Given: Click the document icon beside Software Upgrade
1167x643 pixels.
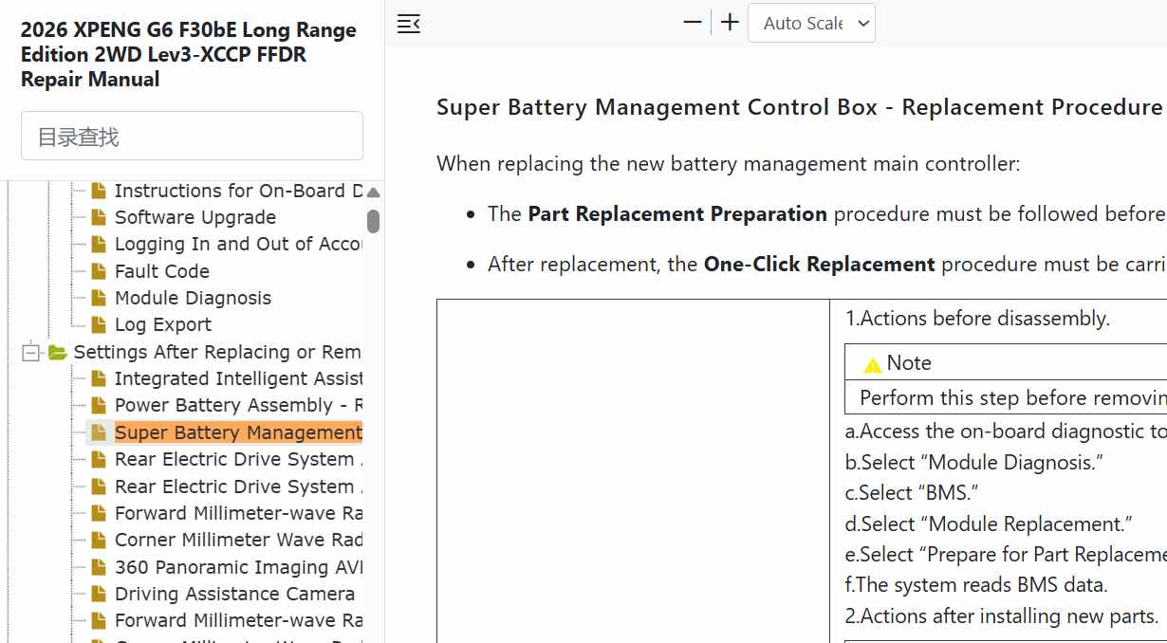Looking at the screenshot, I should coord(98,218).
